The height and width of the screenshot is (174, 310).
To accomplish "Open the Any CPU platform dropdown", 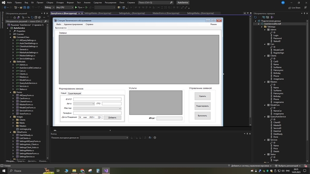I will coord(64,8).
